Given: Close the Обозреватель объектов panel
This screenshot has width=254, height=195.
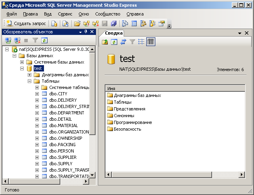Looking at the screenshot, I should click(92, 32).
